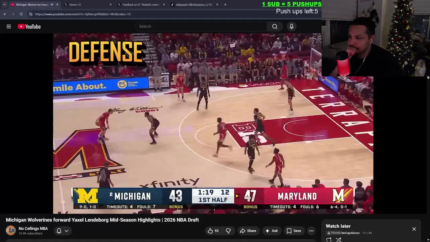Start voice search with microphone icon
The width and height of the screenshot is (430, 242).
click(x=292, y=27)
